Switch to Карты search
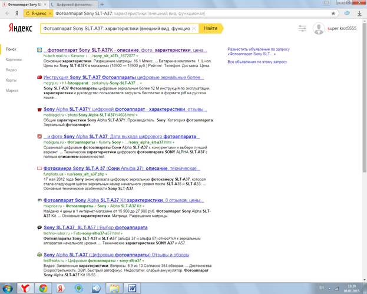 pyautogui.click(x=11, y=80)
